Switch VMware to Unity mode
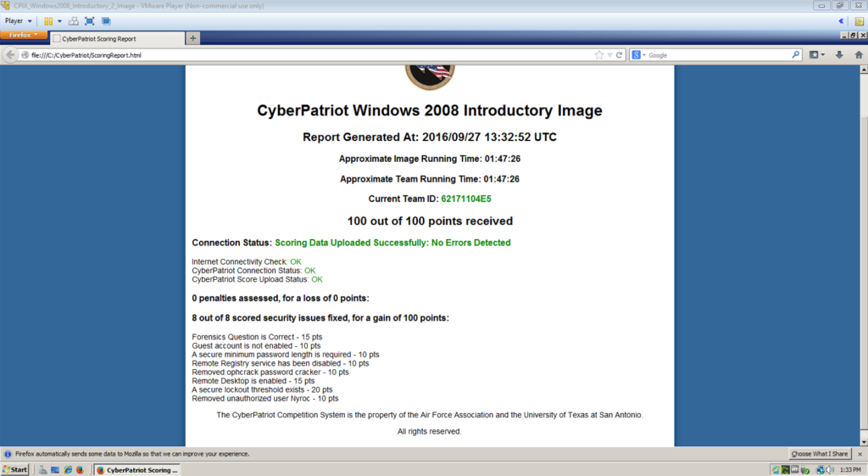The width and height of the screenshot is (868, 476). (106, 21)
